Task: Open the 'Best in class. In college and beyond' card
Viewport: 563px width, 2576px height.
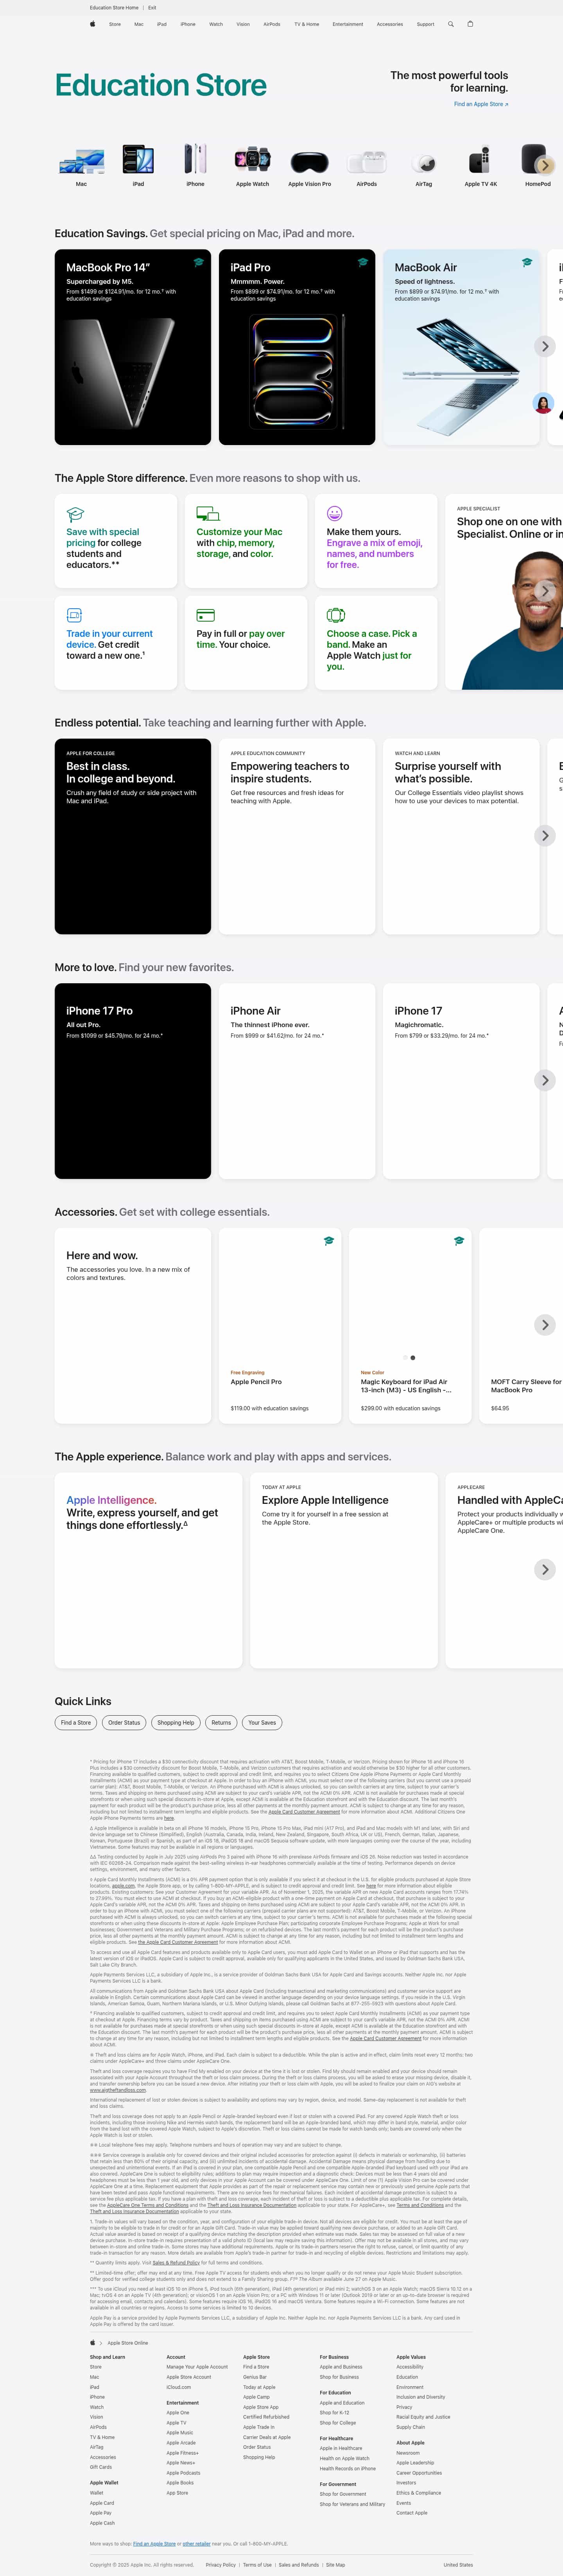Action: tap(133, 836)
